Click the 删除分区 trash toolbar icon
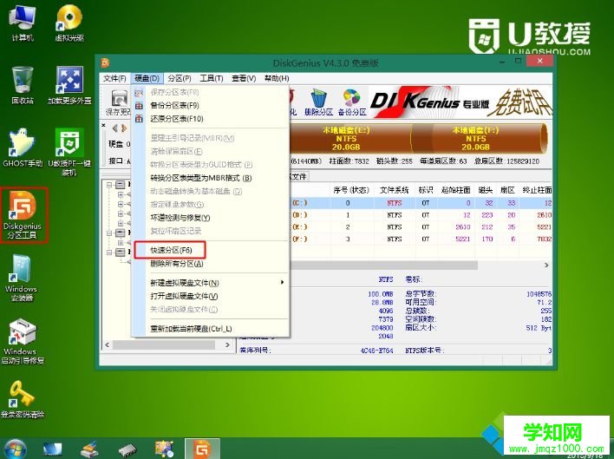The height and width of the screenshot is (459, 614). click(319, 102)
